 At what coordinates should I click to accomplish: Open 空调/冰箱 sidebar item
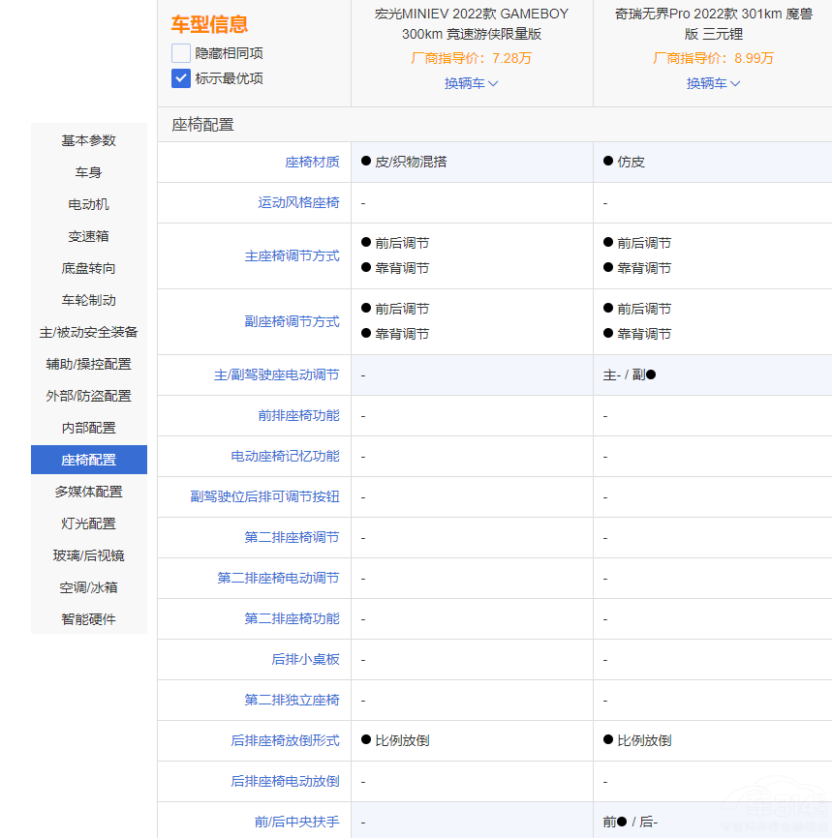pos(89,587)
